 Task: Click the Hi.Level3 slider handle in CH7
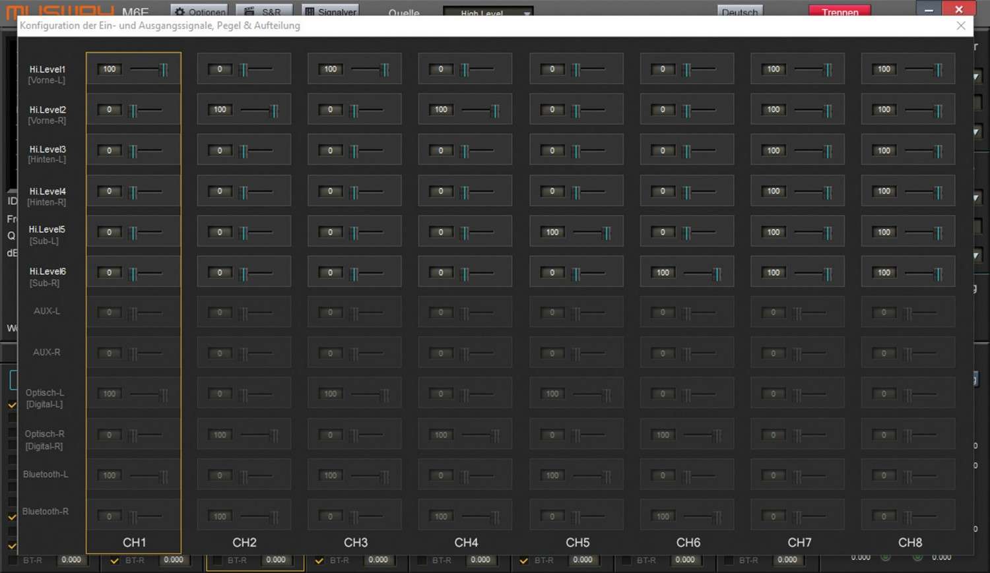tap(827, 151)
